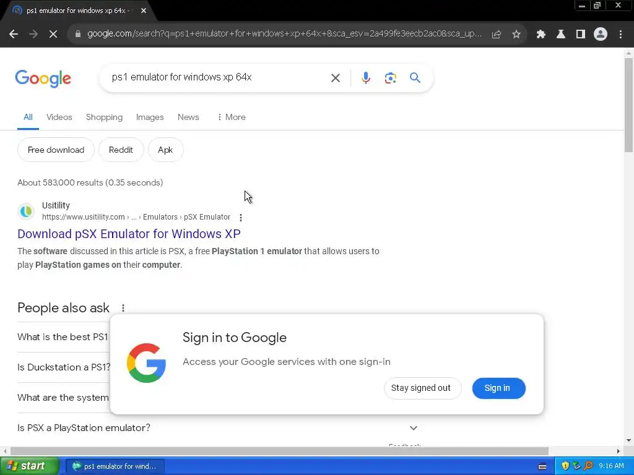
Task: Click the Windows Start button
Action: [29, 466]
